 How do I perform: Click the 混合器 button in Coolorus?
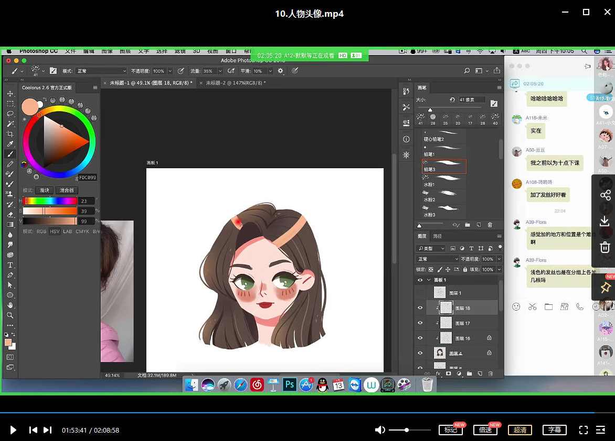pos(67,190)
